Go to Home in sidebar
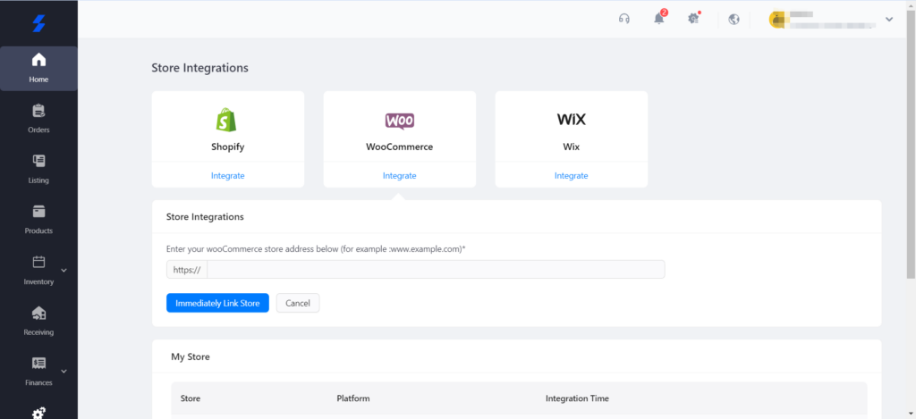The height and width of the screenshot is (419, 916). [38, 69]
